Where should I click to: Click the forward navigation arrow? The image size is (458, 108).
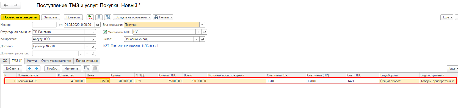(16, 5)
